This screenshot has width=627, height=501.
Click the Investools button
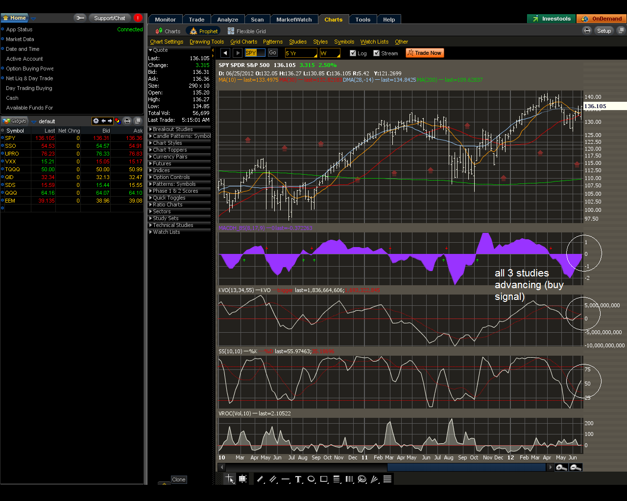pos(552,19)
